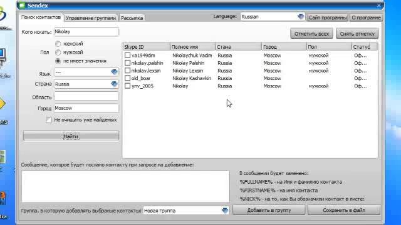Image resolution: width=401 pixels, height=225 pixels.
Task: Open the О программе button
Action: (x=366, y=17)
